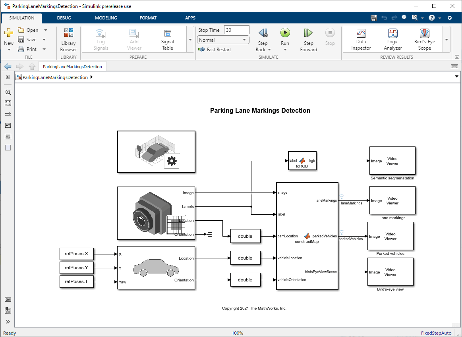
Task: Expand the Review Results gallery arrow
Action: (447, 40)
